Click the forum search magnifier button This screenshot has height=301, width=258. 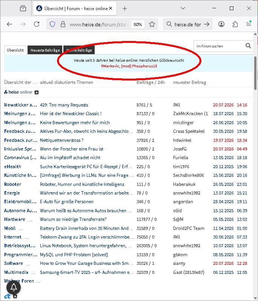[248, 46]
